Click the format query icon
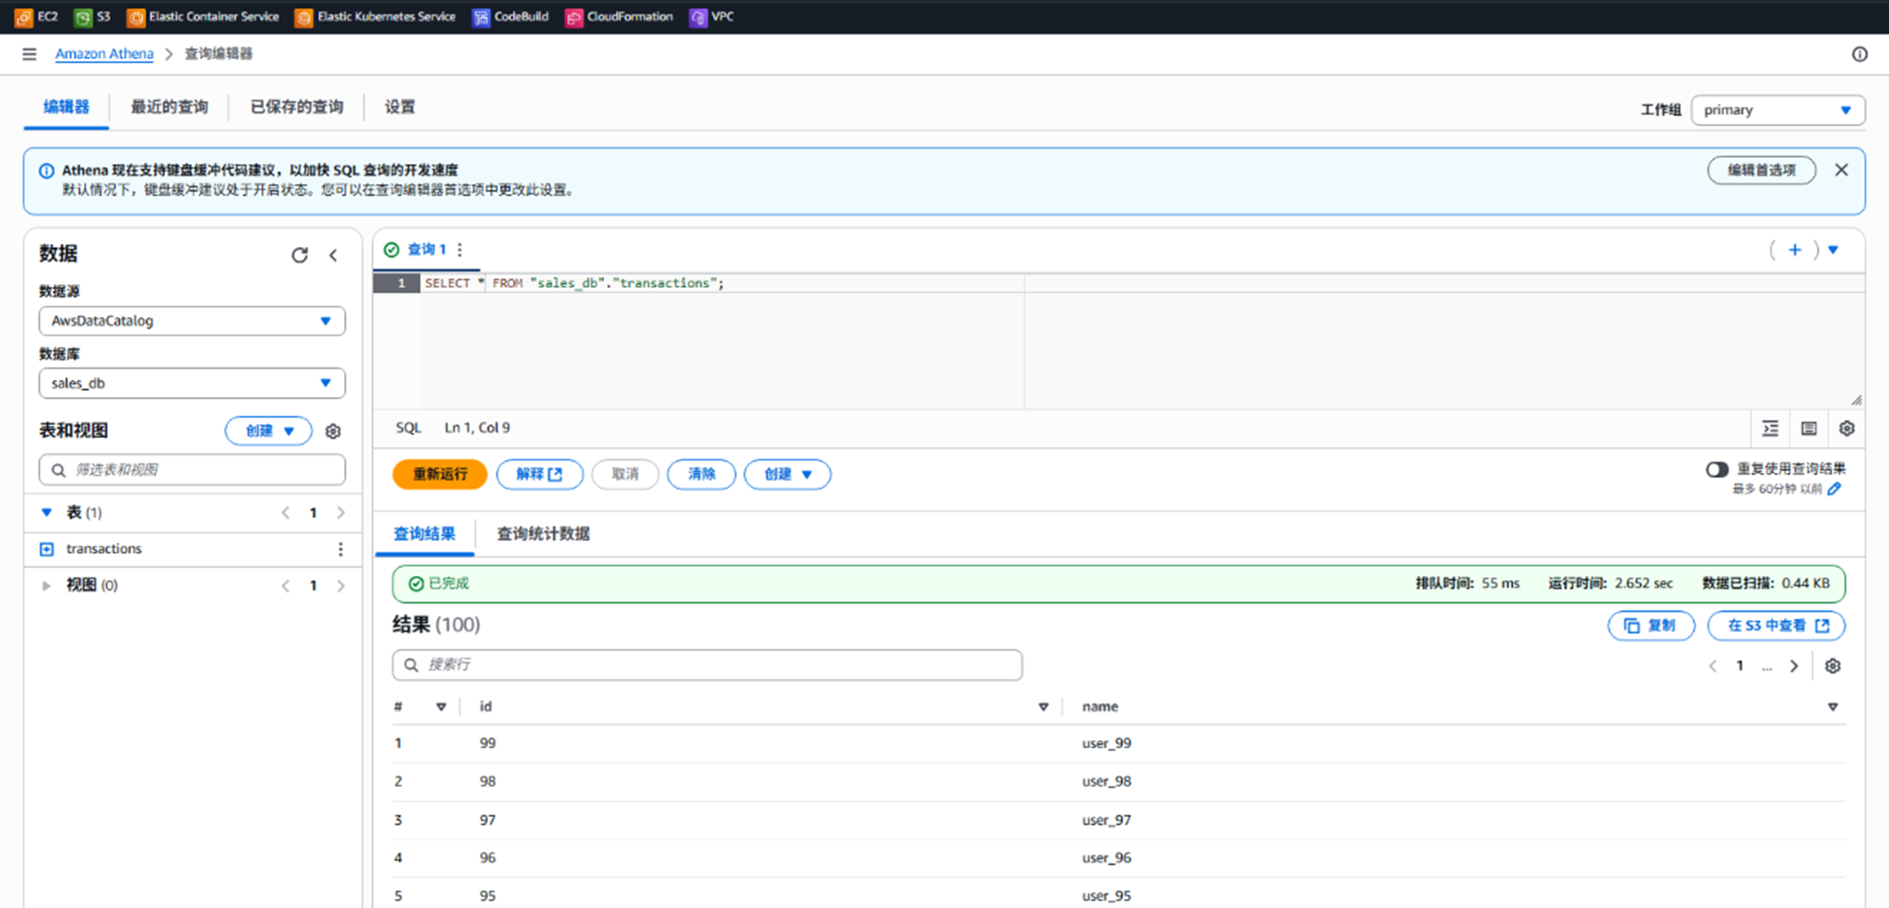Screen dimensions: 1889x908 [1770, 427]
